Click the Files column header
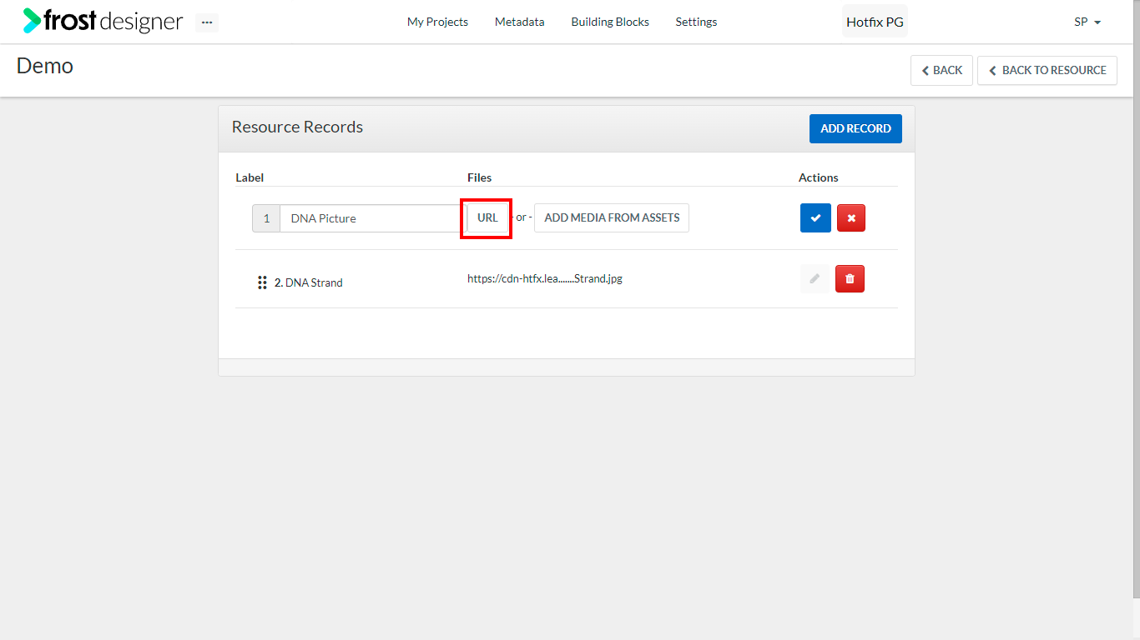The width and height of the screenshot is (1140, 640). [x=479, y=177]
